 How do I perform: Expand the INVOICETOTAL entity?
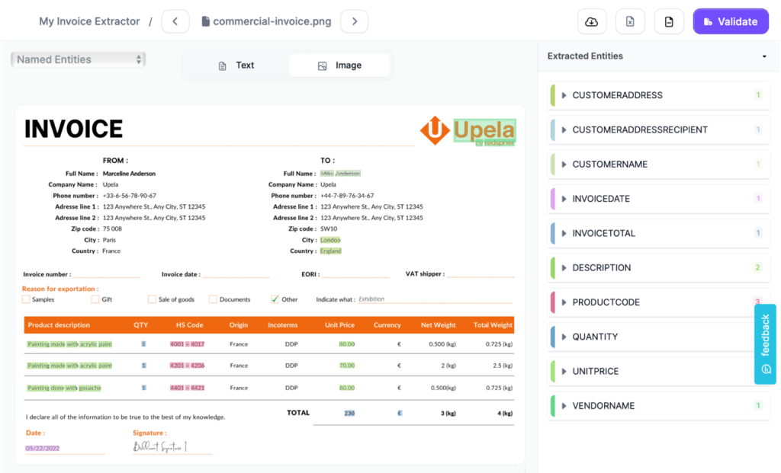pyautogui.click(x=564, y=234)
